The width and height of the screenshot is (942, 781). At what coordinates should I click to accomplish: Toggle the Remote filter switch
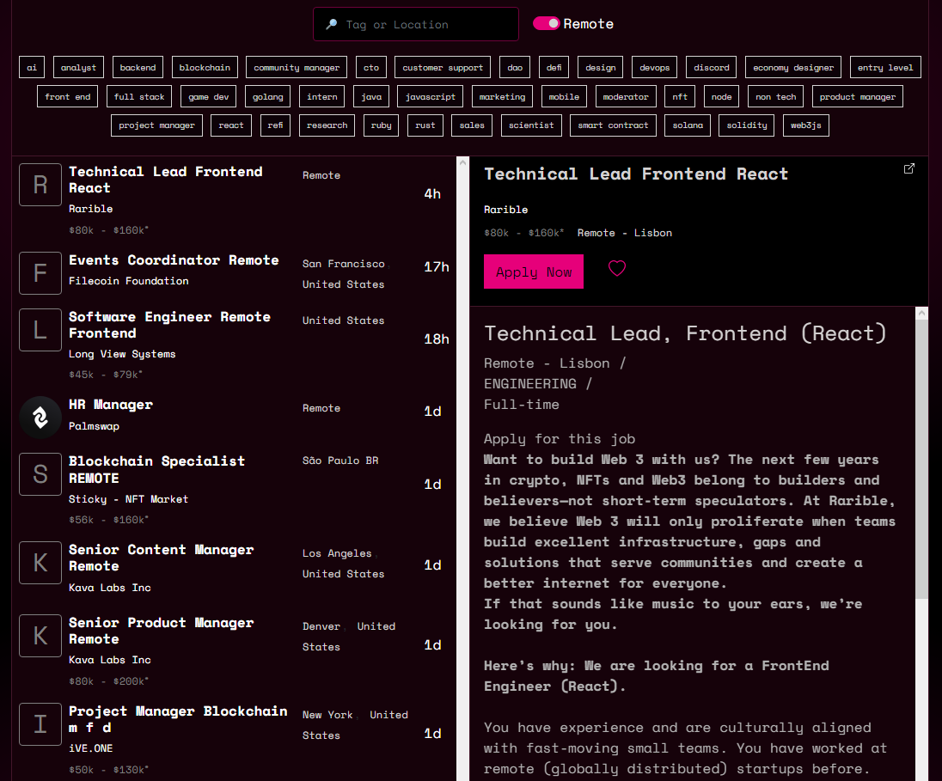click(546, 23)
